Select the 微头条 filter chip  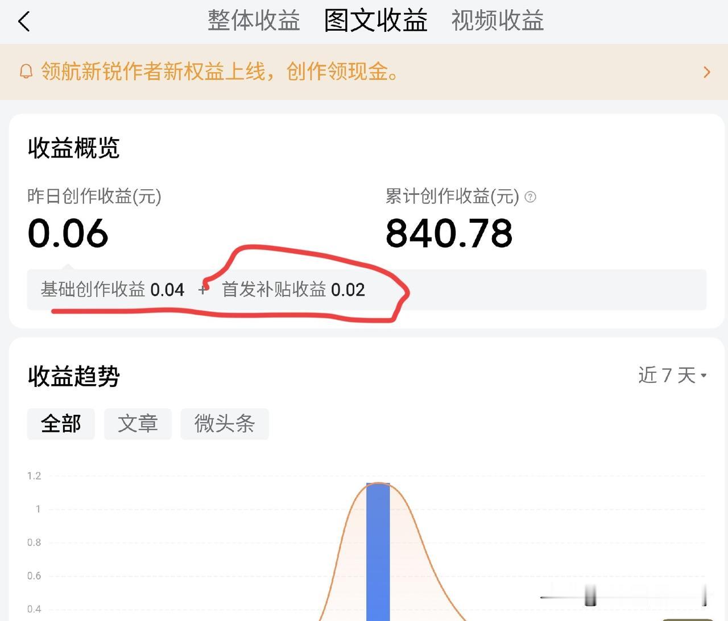(x=225, y=424)
